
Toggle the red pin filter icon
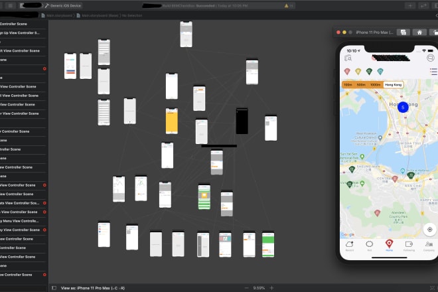pos(347,72)
